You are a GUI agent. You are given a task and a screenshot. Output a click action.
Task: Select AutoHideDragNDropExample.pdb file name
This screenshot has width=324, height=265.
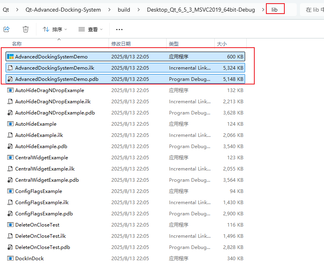55,113
